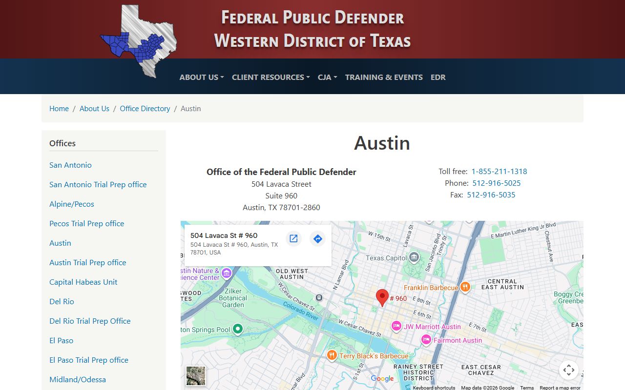
Task: Select the Franklin Barbecue restaurant marker
Action: [x=465, y=287]
